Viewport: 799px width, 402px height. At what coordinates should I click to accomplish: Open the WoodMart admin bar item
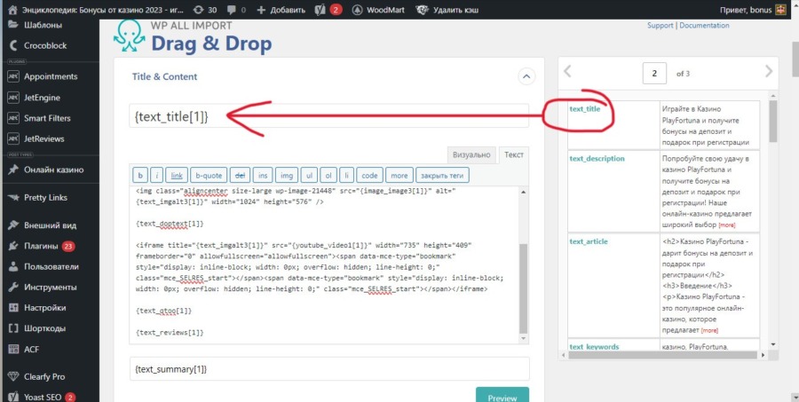380,10
